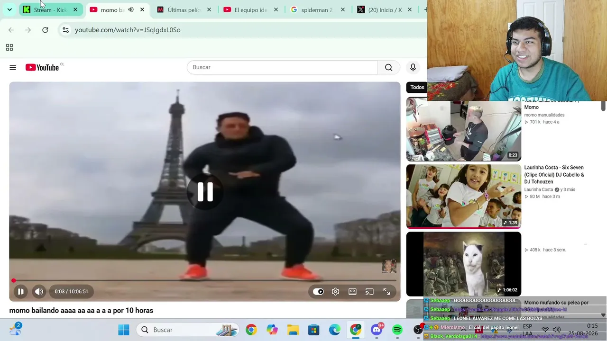Viewport: 607px width, 341px height.
Task: Click the large pause overlay on the video
Action: (x=205, y=191)
